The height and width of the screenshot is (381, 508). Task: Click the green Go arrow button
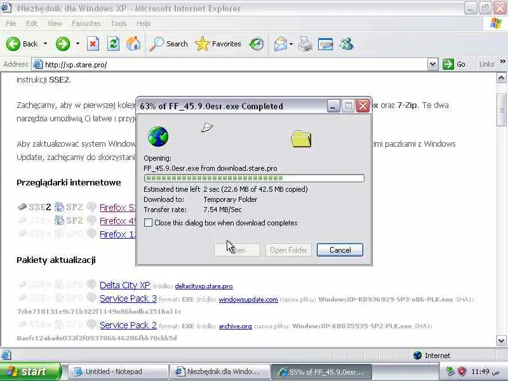(x=448, y=64)
